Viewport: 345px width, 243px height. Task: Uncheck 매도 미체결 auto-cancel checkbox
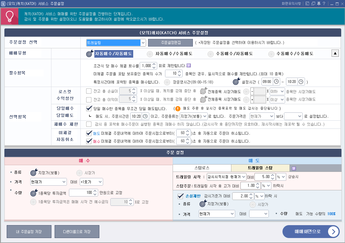(89, 133)
